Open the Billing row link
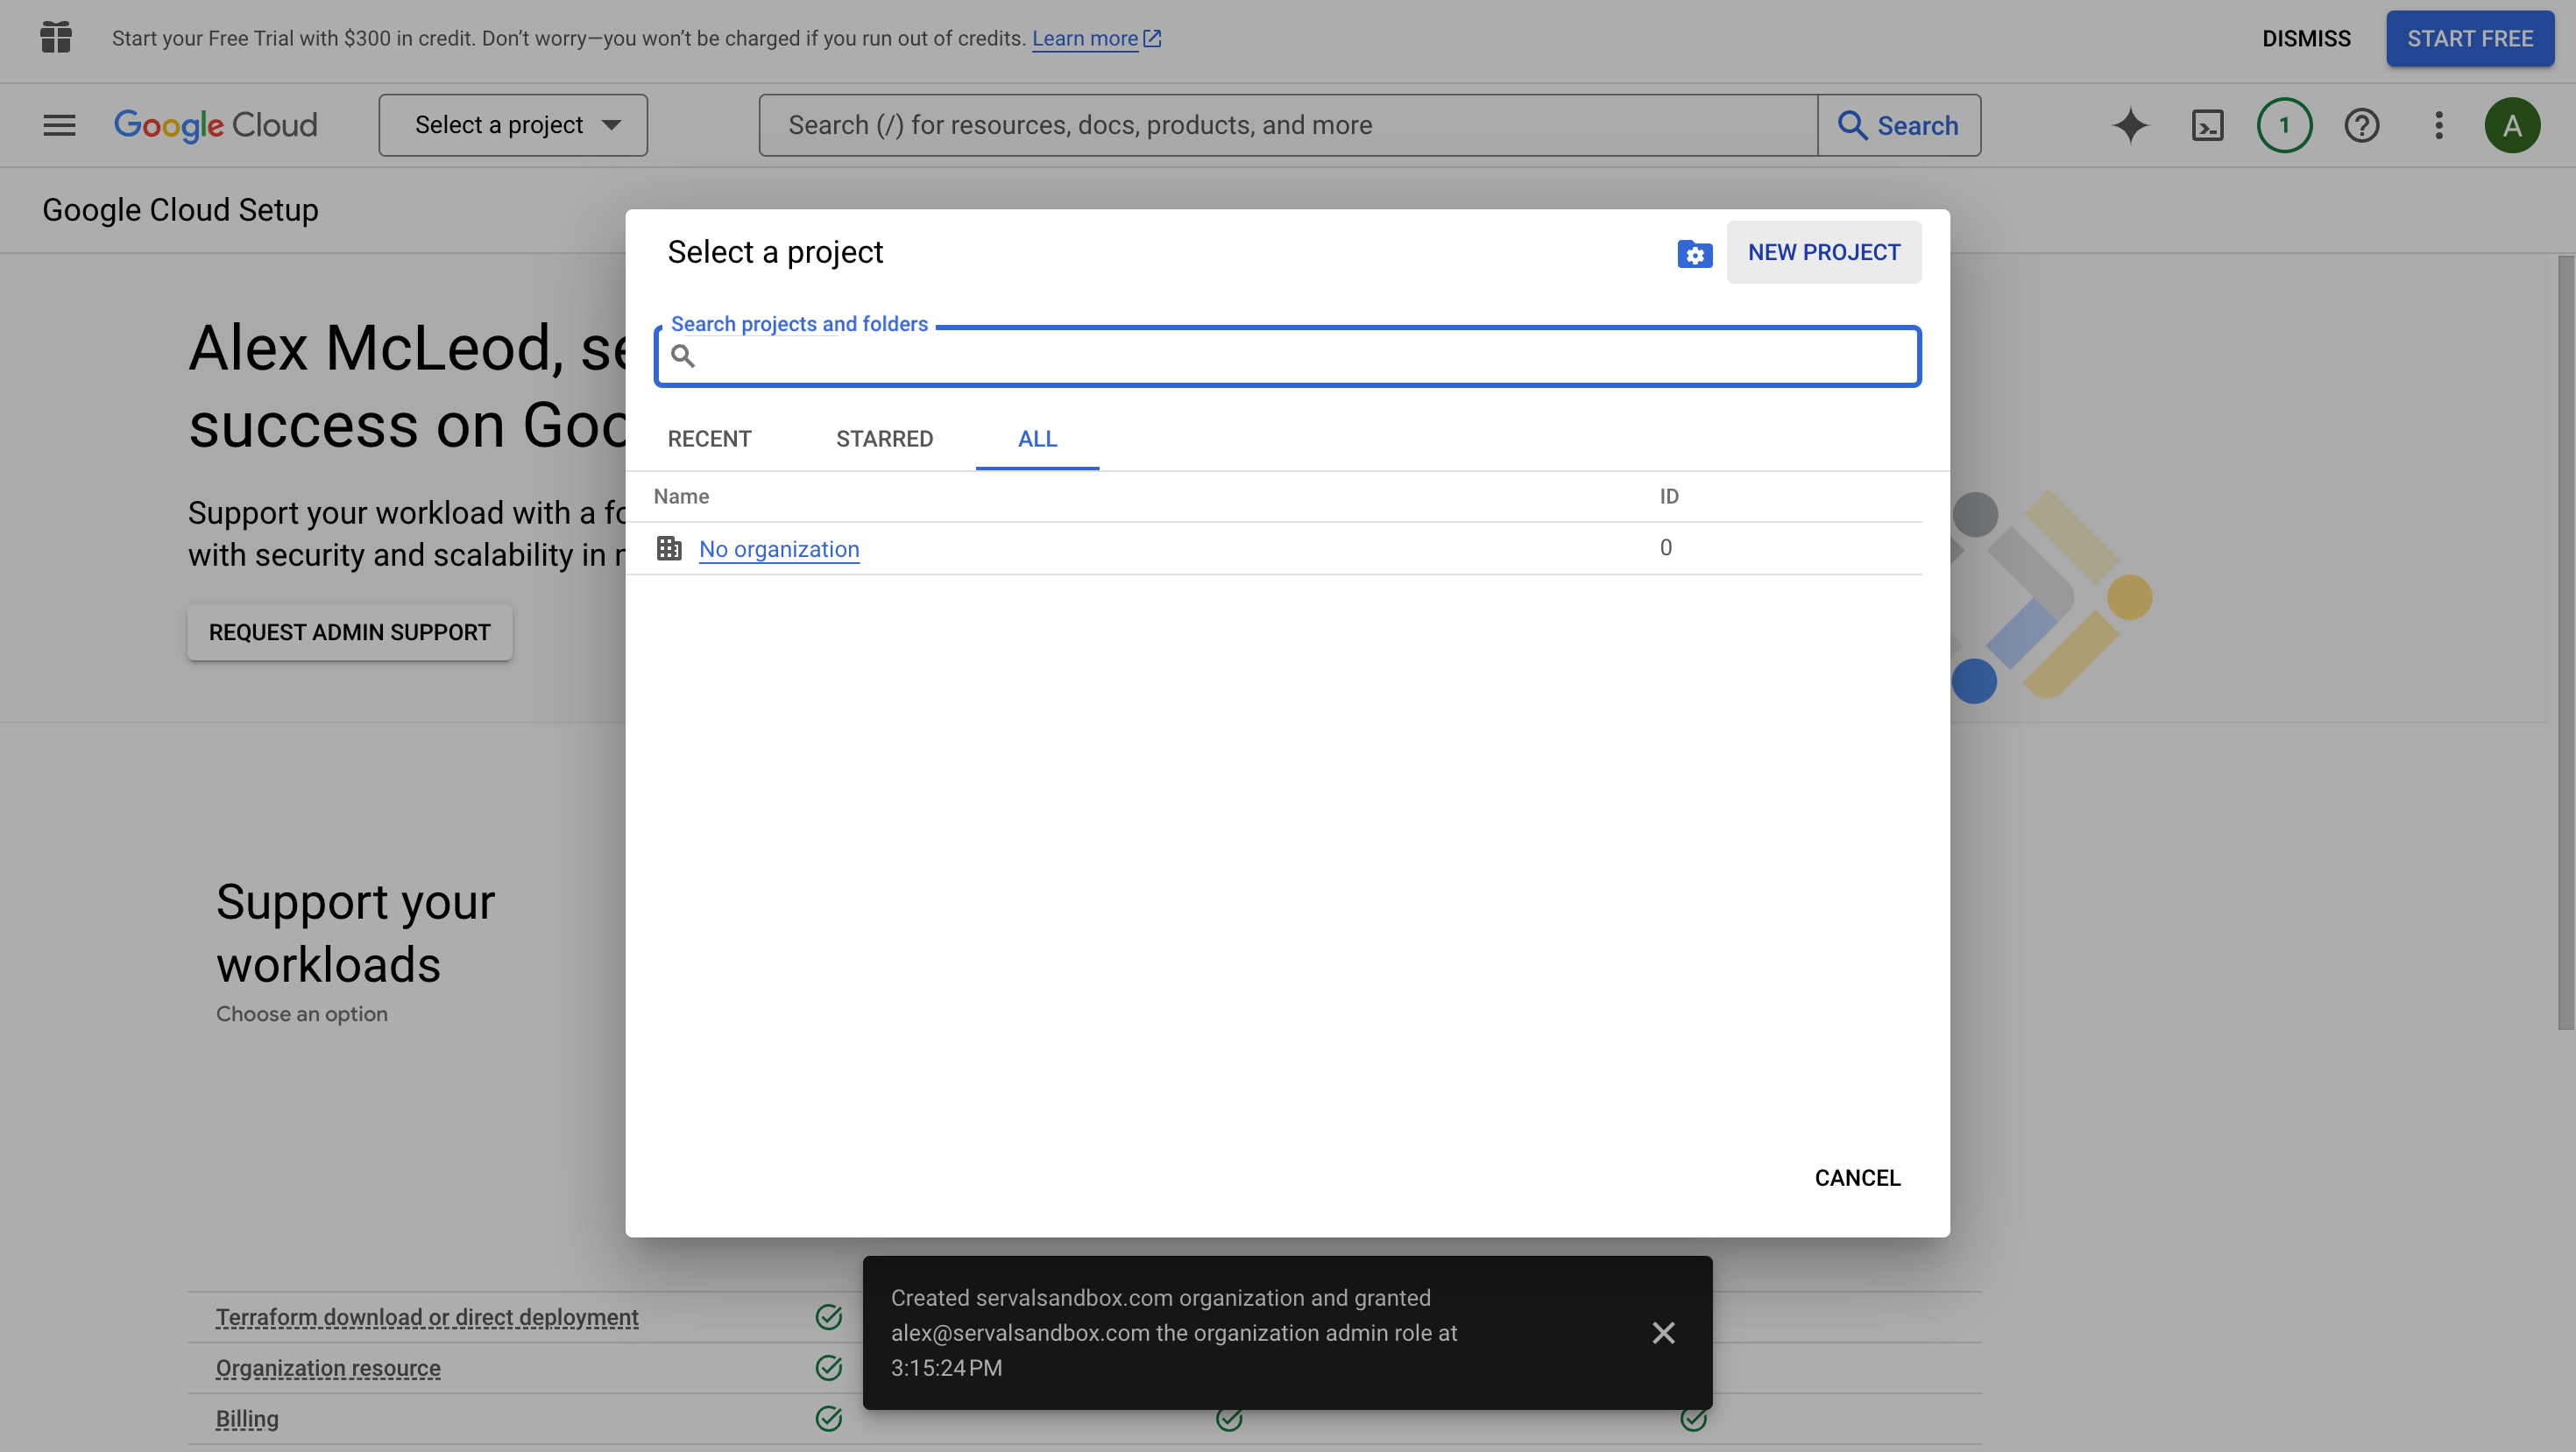This screenshot has height=1452, width=2576. pyautogui.click(x=247, y=1419)
